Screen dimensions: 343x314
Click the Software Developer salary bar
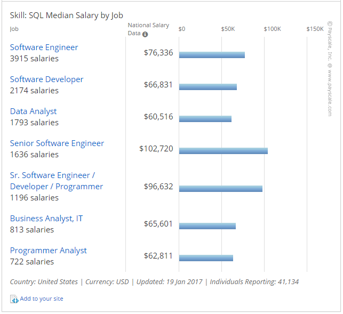tap(208, 87)
